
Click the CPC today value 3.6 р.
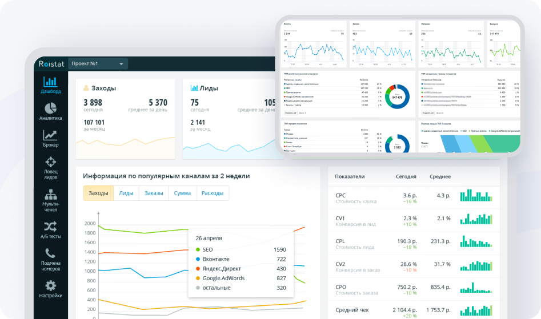[410, 195]
